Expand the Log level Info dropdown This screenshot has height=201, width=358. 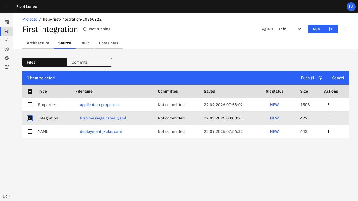pyautogui.click(x=290, y=29)
